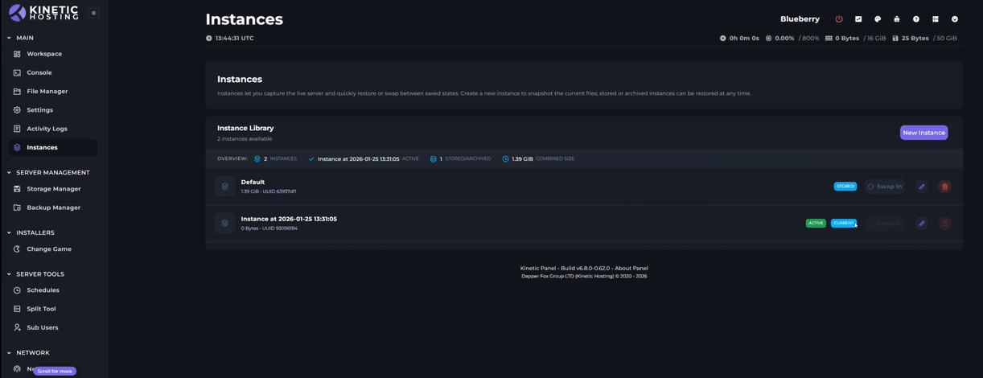Click the bug report icon in header
Image resolution: width=983 pixels, height=378 pixels.
coord(897,19)
